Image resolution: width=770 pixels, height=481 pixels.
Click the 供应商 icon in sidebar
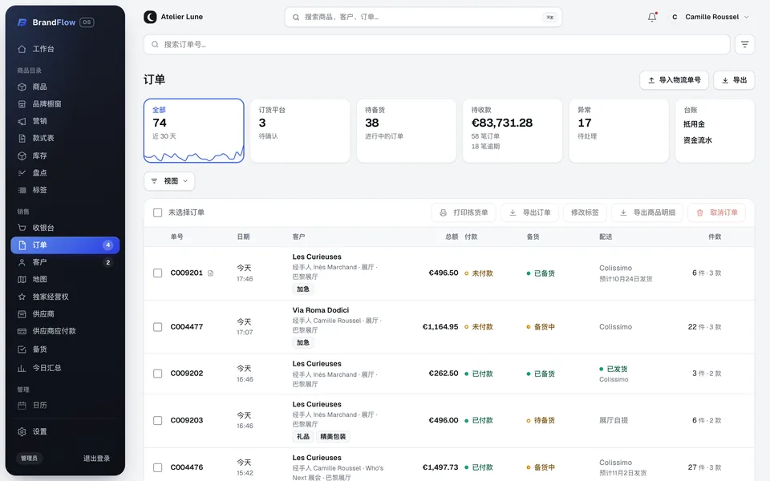point(22,314)
